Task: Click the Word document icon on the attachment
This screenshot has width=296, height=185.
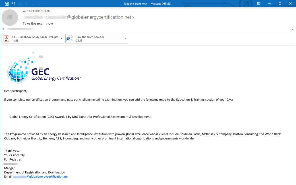Action: [x=70, y=39]
